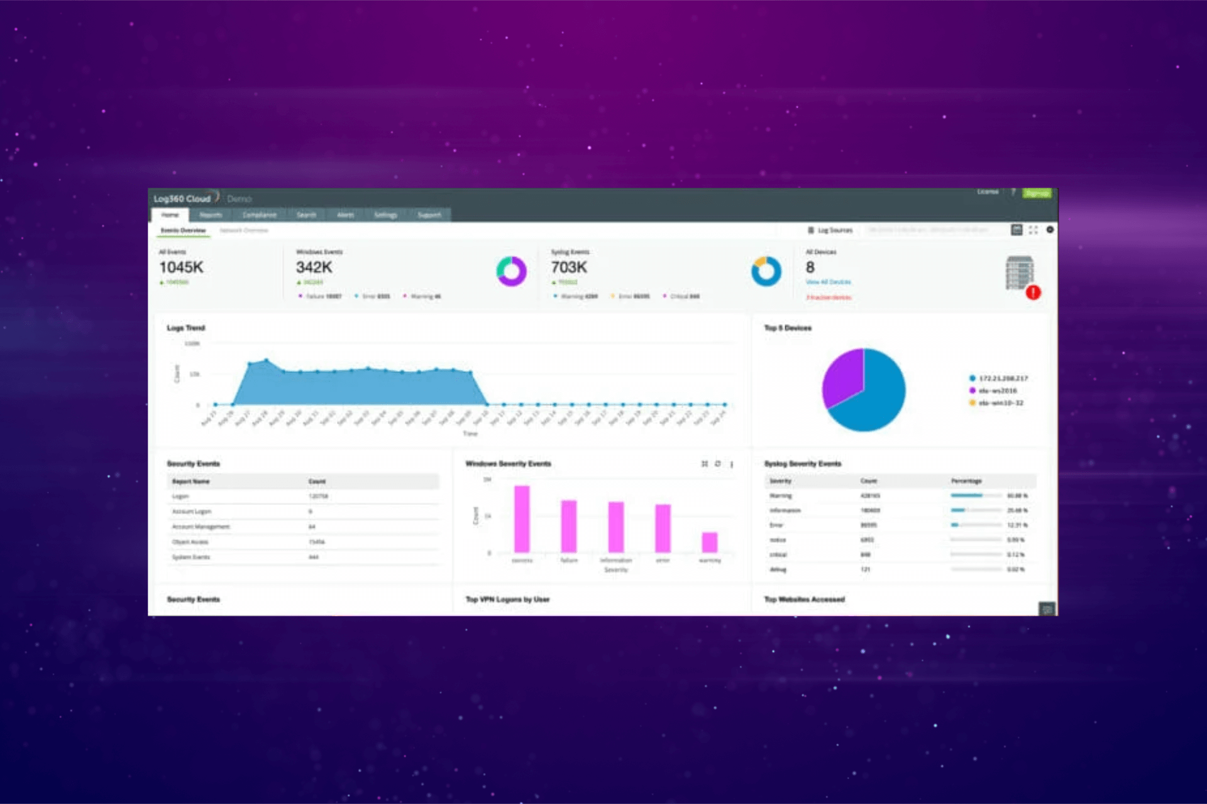Click the 1045K All Events value

[181, 268]
